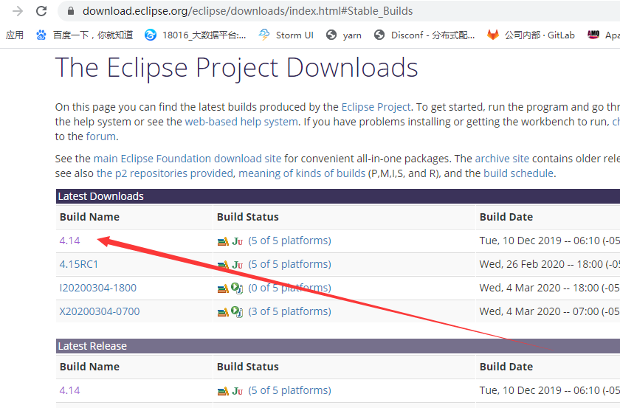Open the p2 repositories provided link
620x408 pixels.
[x=165, y=173]
